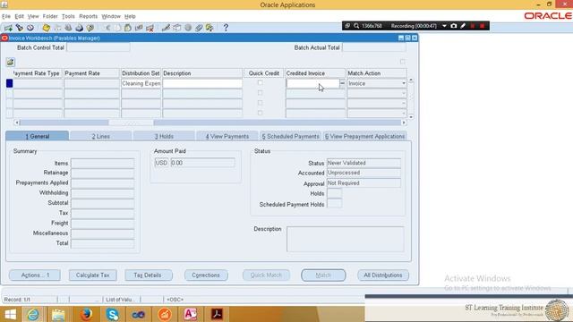
Task: Switch to 6 View Prepayment Applications tab
Action: tap(364, 136)
